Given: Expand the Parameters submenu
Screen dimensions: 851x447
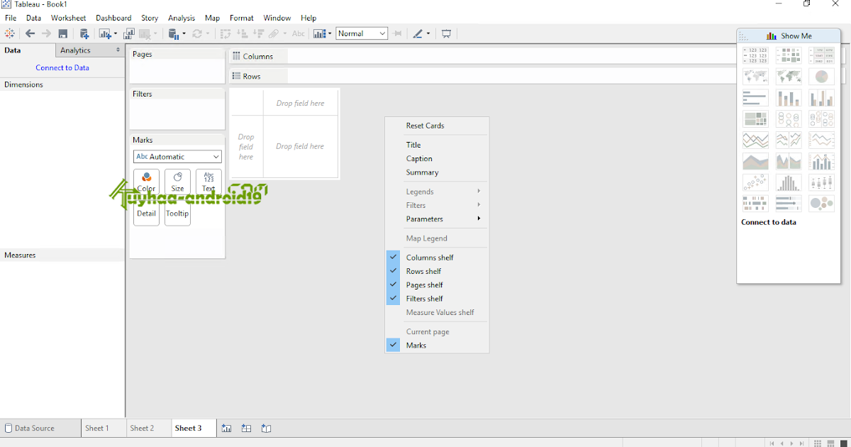Looking at the screenshot, I should (437, 219).
